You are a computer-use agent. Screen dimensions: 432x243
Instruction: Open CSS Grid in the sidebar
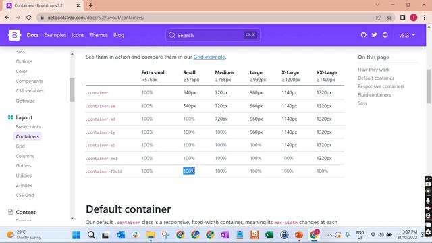pyautogui.click(x=25, y=195)
